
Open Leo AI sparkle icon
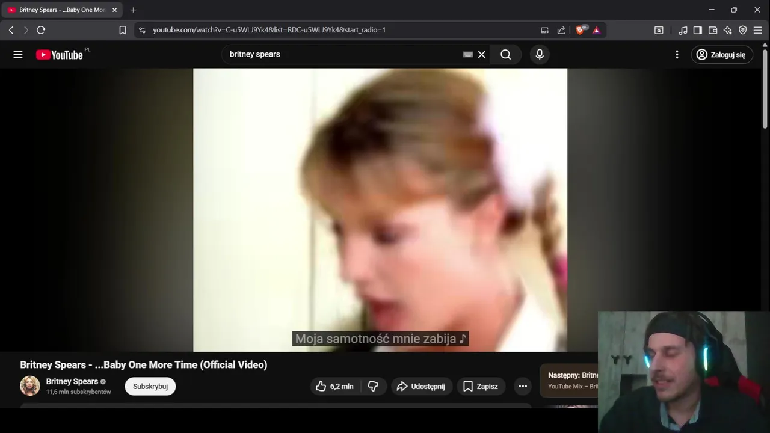point(728,30)
